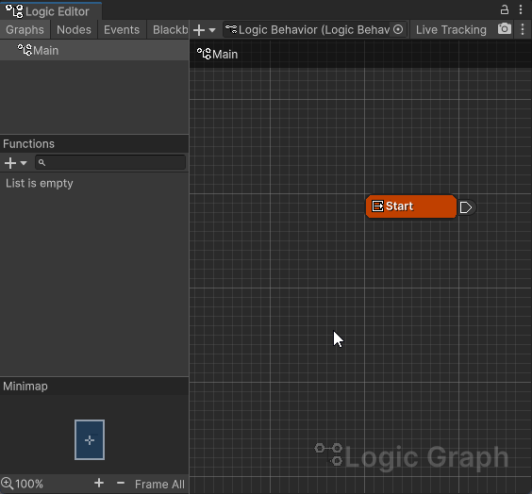Click the minimap viewport thumbnail
Screen dimensions: 532x494
(90, 439)
